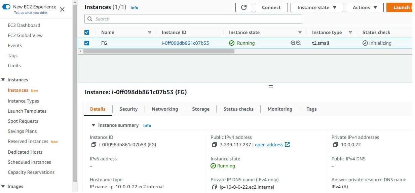Open Instances link in sidebar

point(18,90)
